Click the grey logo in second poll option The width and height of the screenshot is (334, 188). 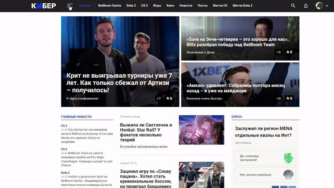click(x=288, y=175)
